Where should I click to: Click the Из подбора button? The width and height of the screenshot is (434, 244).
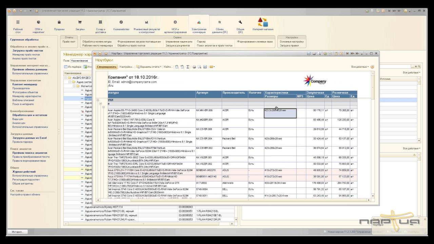point(73,67)
